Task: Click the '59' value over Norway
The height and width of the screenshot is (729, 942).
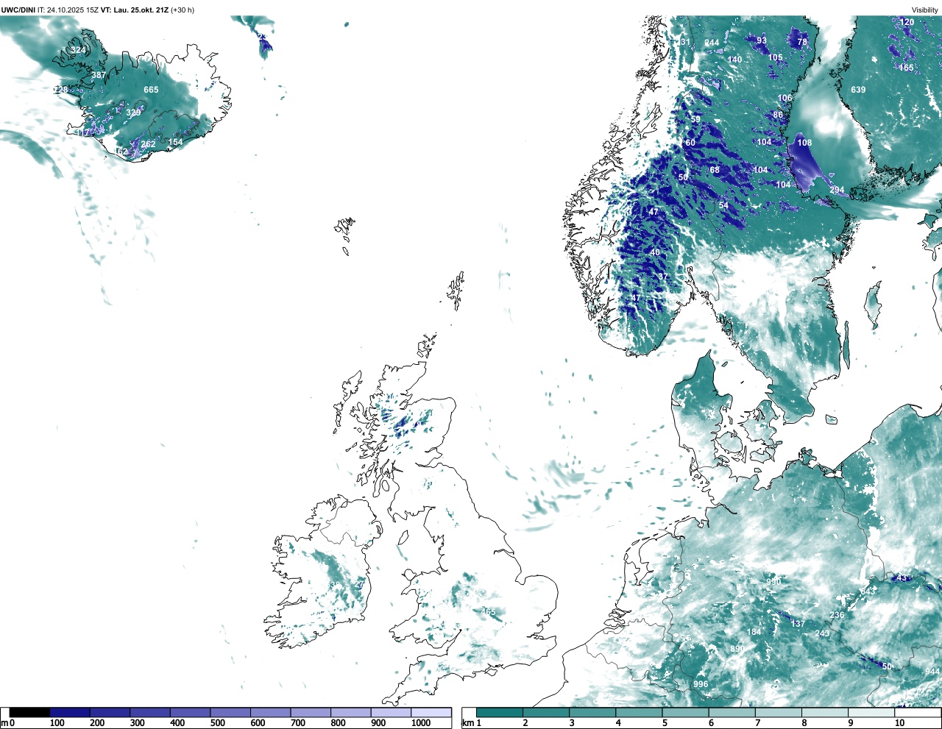Action: pyautogui.click(x=695, y=119)
